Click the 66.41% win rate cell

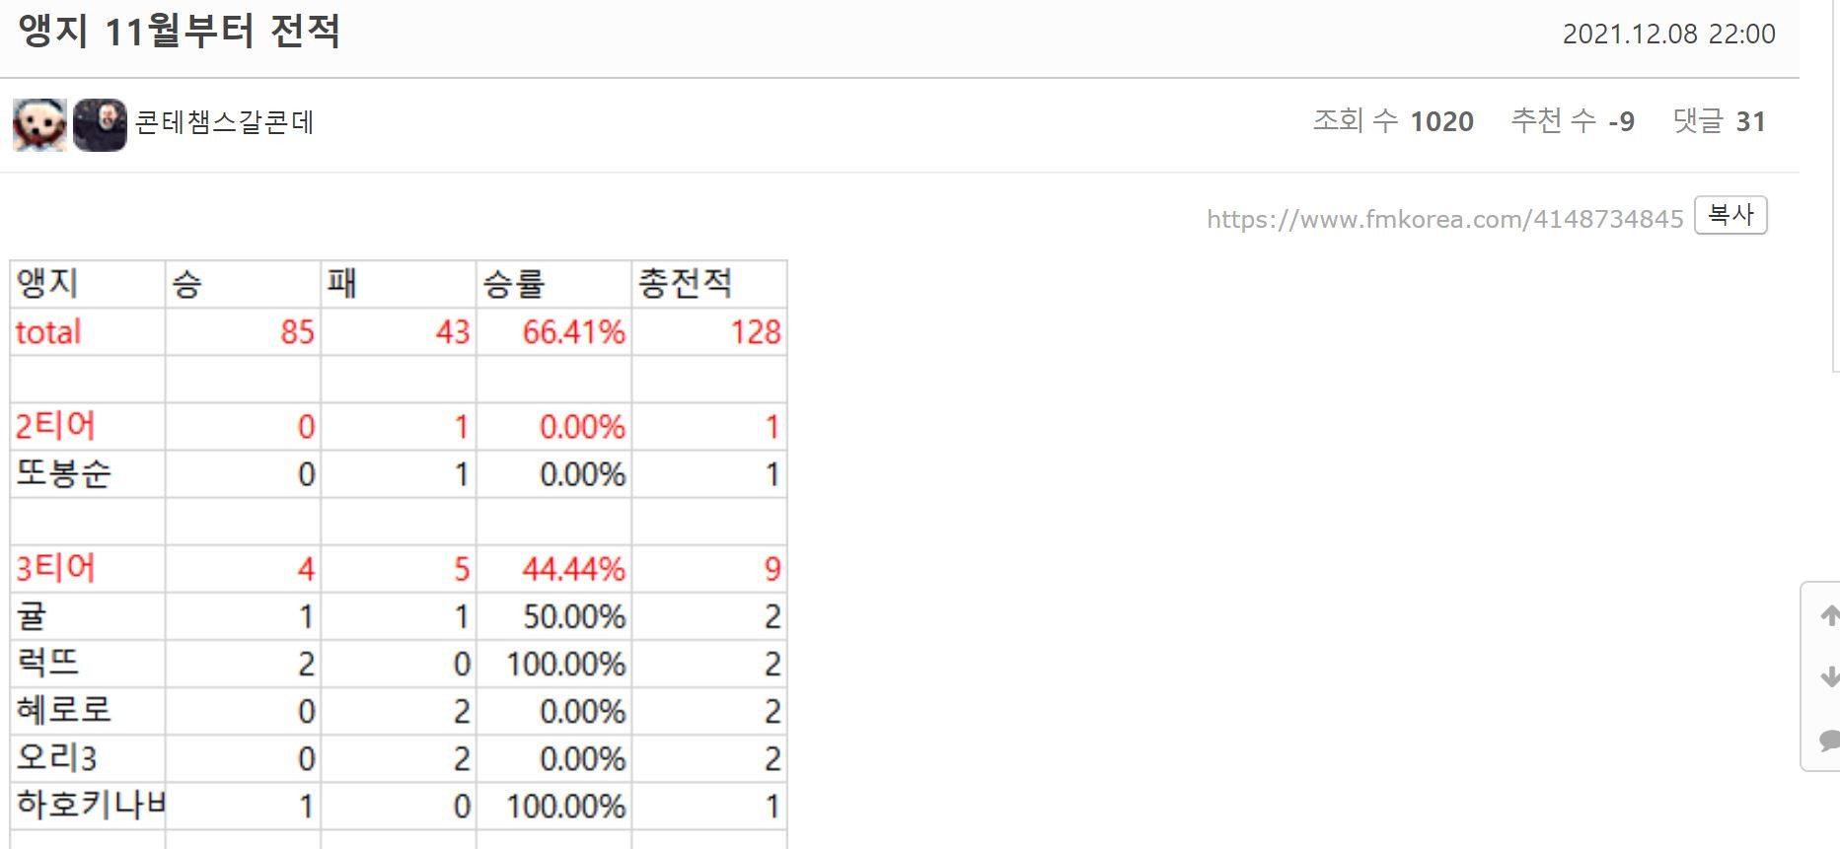554,332
